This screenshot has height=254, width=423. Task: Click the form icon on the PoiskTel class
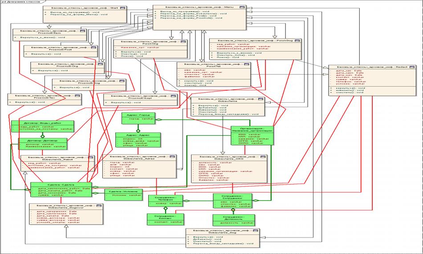click(247, 64)
